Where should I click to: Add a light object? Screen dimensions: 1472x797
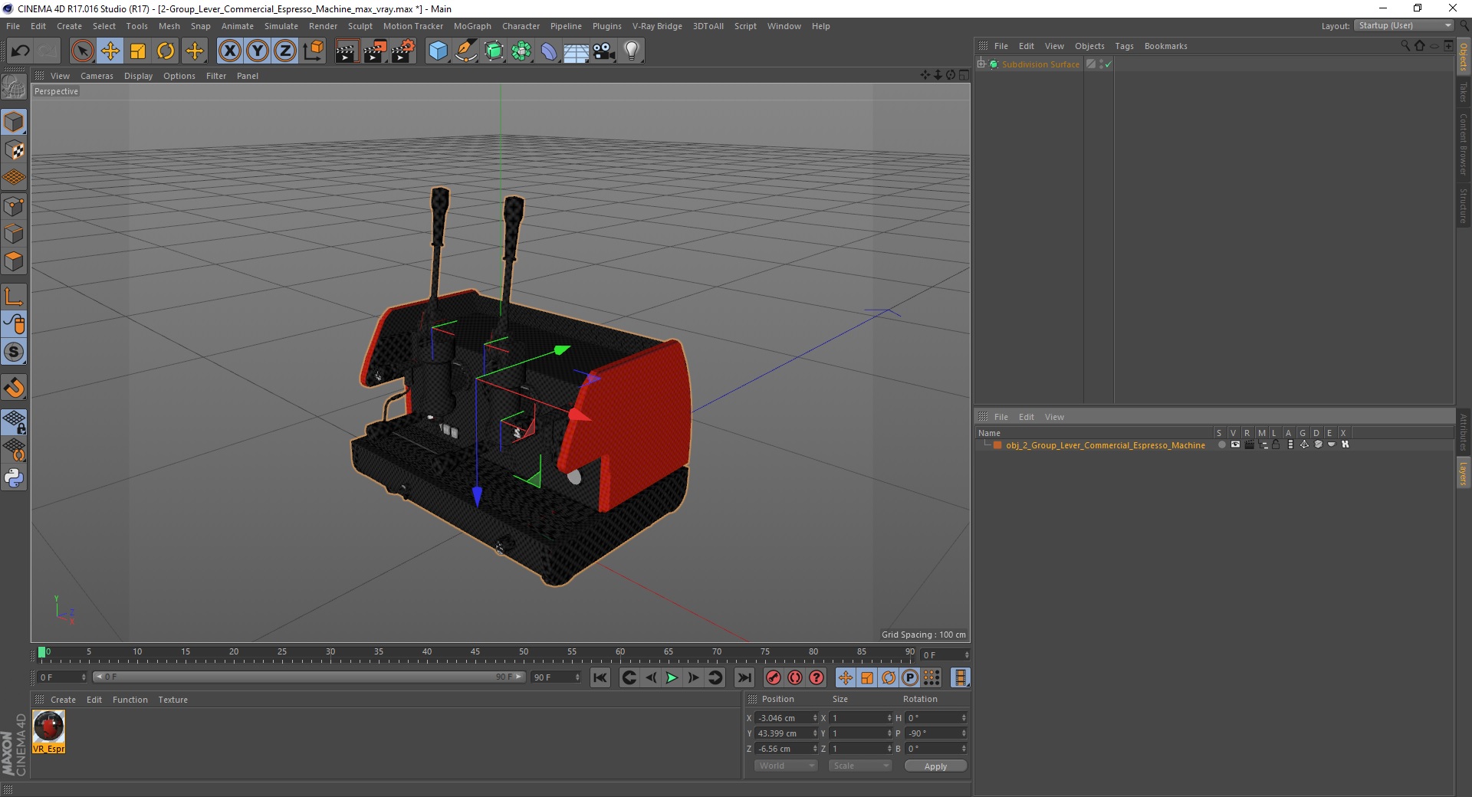(632, 51)
